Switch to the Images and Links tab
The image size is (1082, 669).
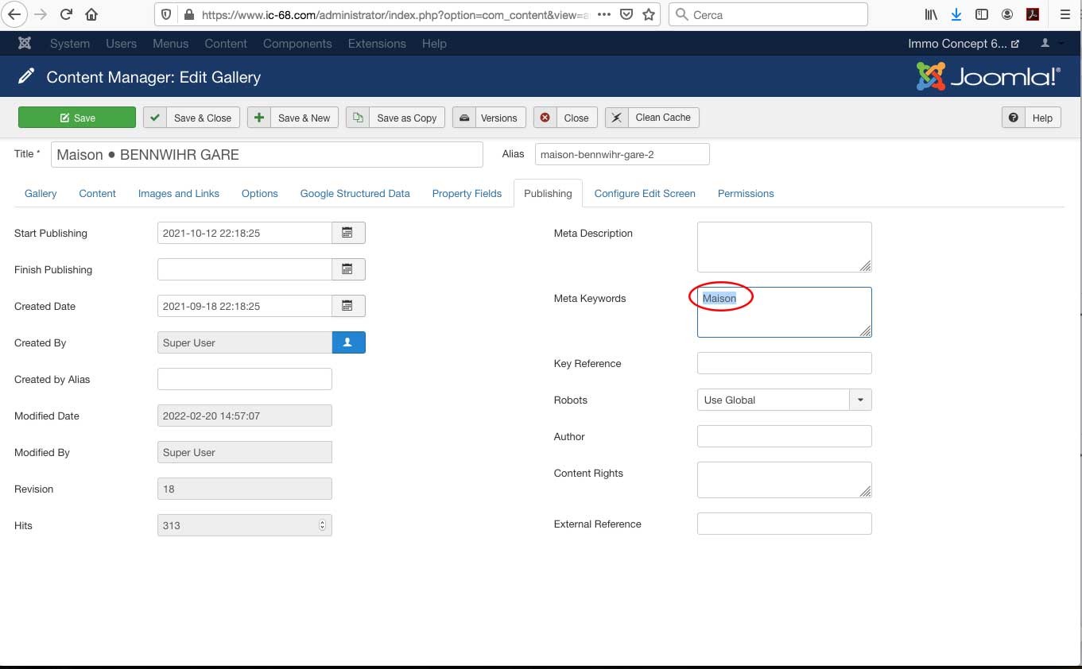(x=178, y=193)
